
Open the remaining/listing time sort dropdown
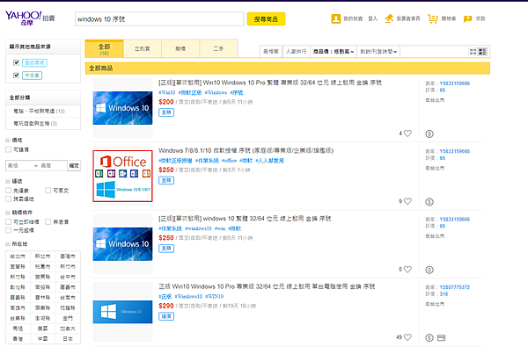378,52
